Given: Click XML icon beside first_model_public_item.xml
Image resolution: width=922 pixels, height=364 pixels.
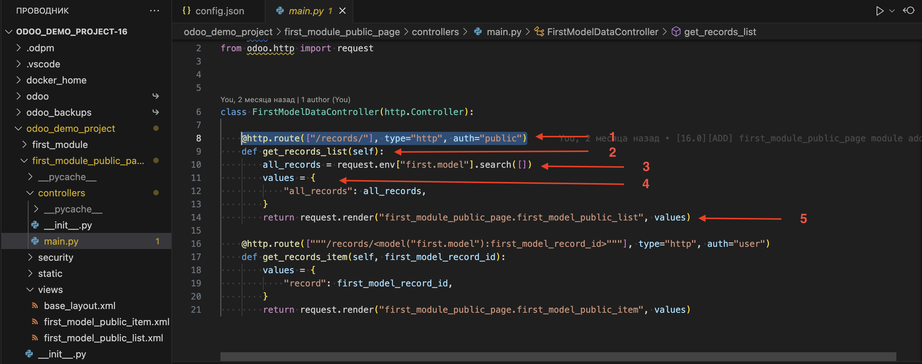Looking at the screenshot, I should coord(35,322).
